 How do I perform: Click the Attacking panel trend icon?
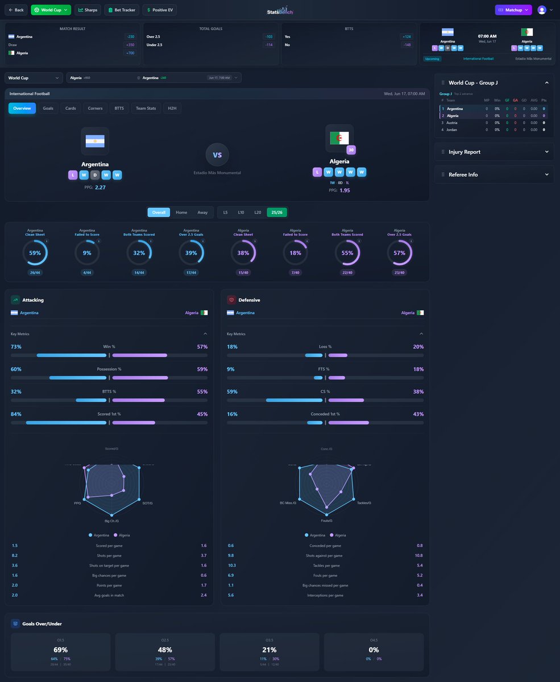tap(15, 300)
